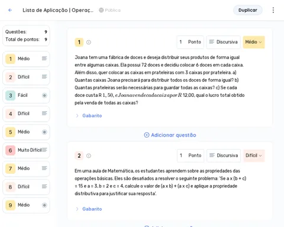Select sidebar question 6 labeled Muito Difícil
284x227 pixels.
[26, 150]
